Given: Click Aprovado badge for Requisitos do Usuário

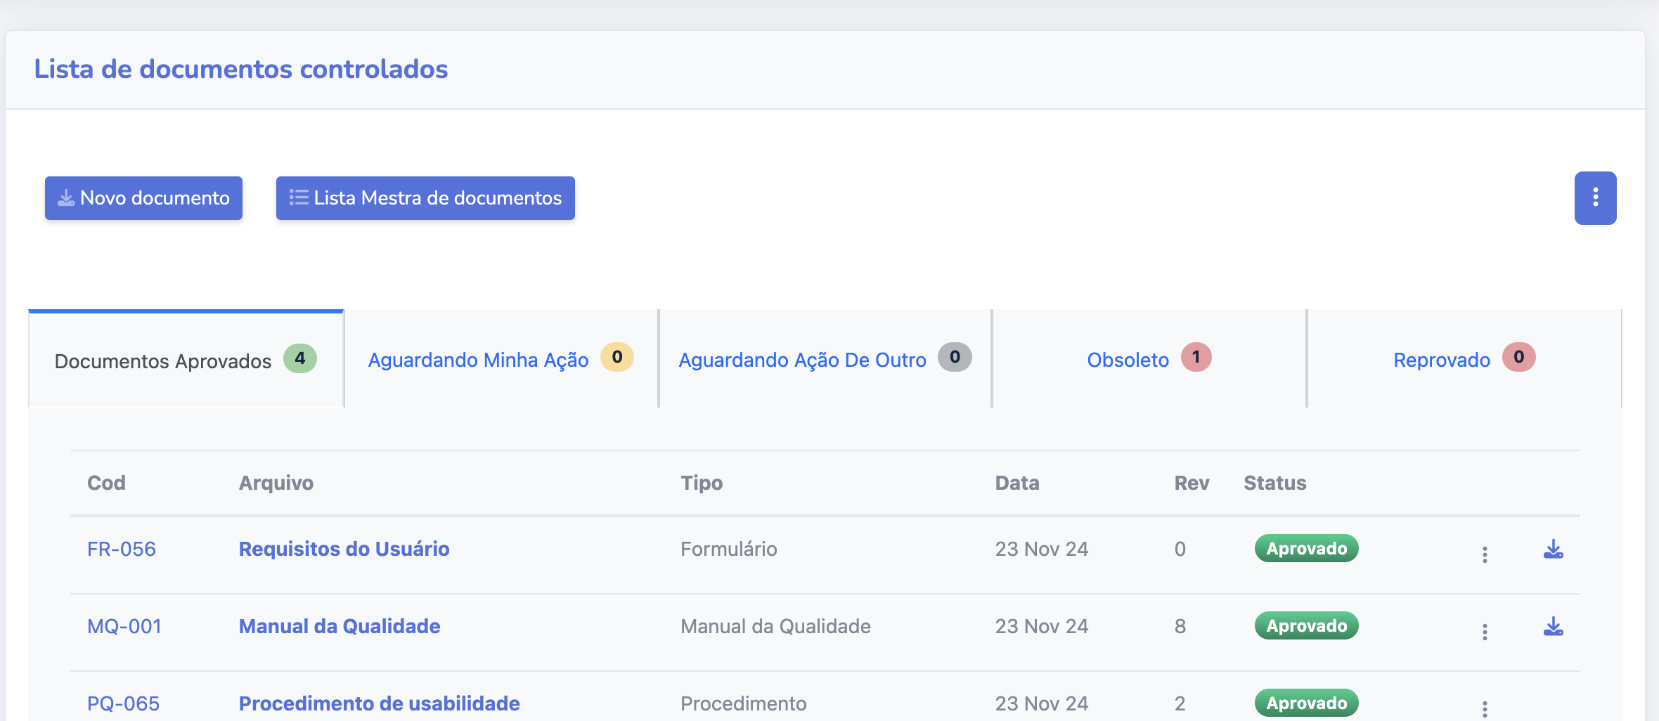Looking at the screenshot, I should click(1306, 549).
